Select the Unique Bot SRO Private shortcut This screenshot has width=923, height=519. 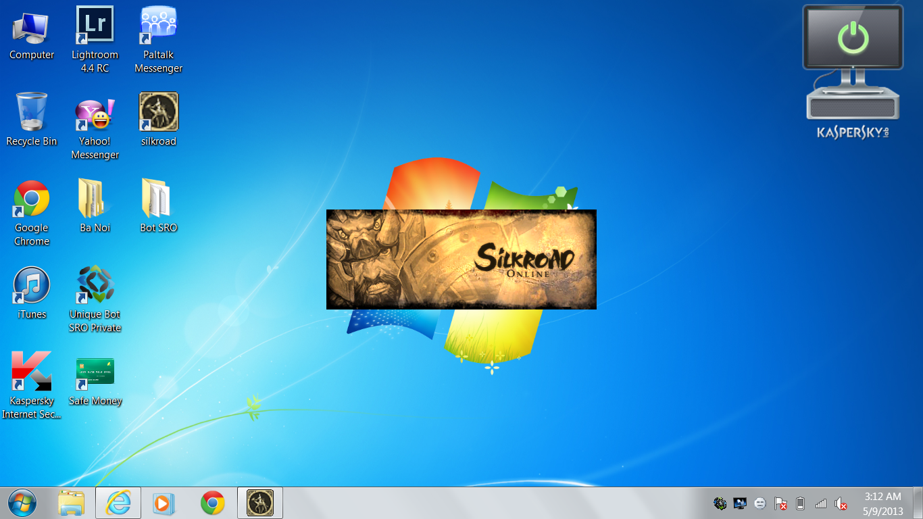click(x=95, y=299)
